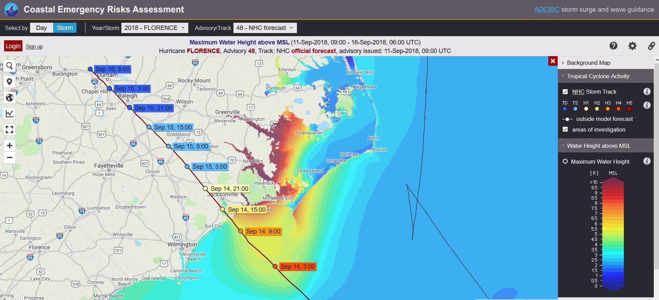Click the Swanquarter label on map
Image resolution: width=659 pixels, height=300 pixels.
309,133
